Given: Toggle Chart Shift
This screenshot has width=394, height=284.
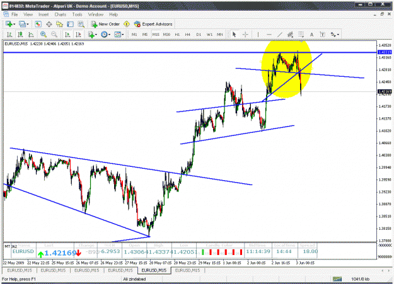Looking at the screenshot, I should tap(78, 35).
